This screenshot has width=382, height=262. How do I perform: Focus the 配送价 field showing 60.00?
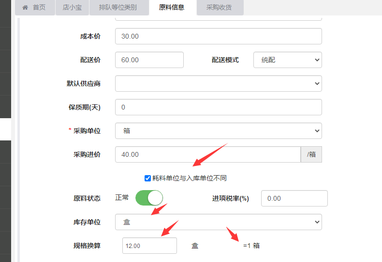(x=149, y=60)
